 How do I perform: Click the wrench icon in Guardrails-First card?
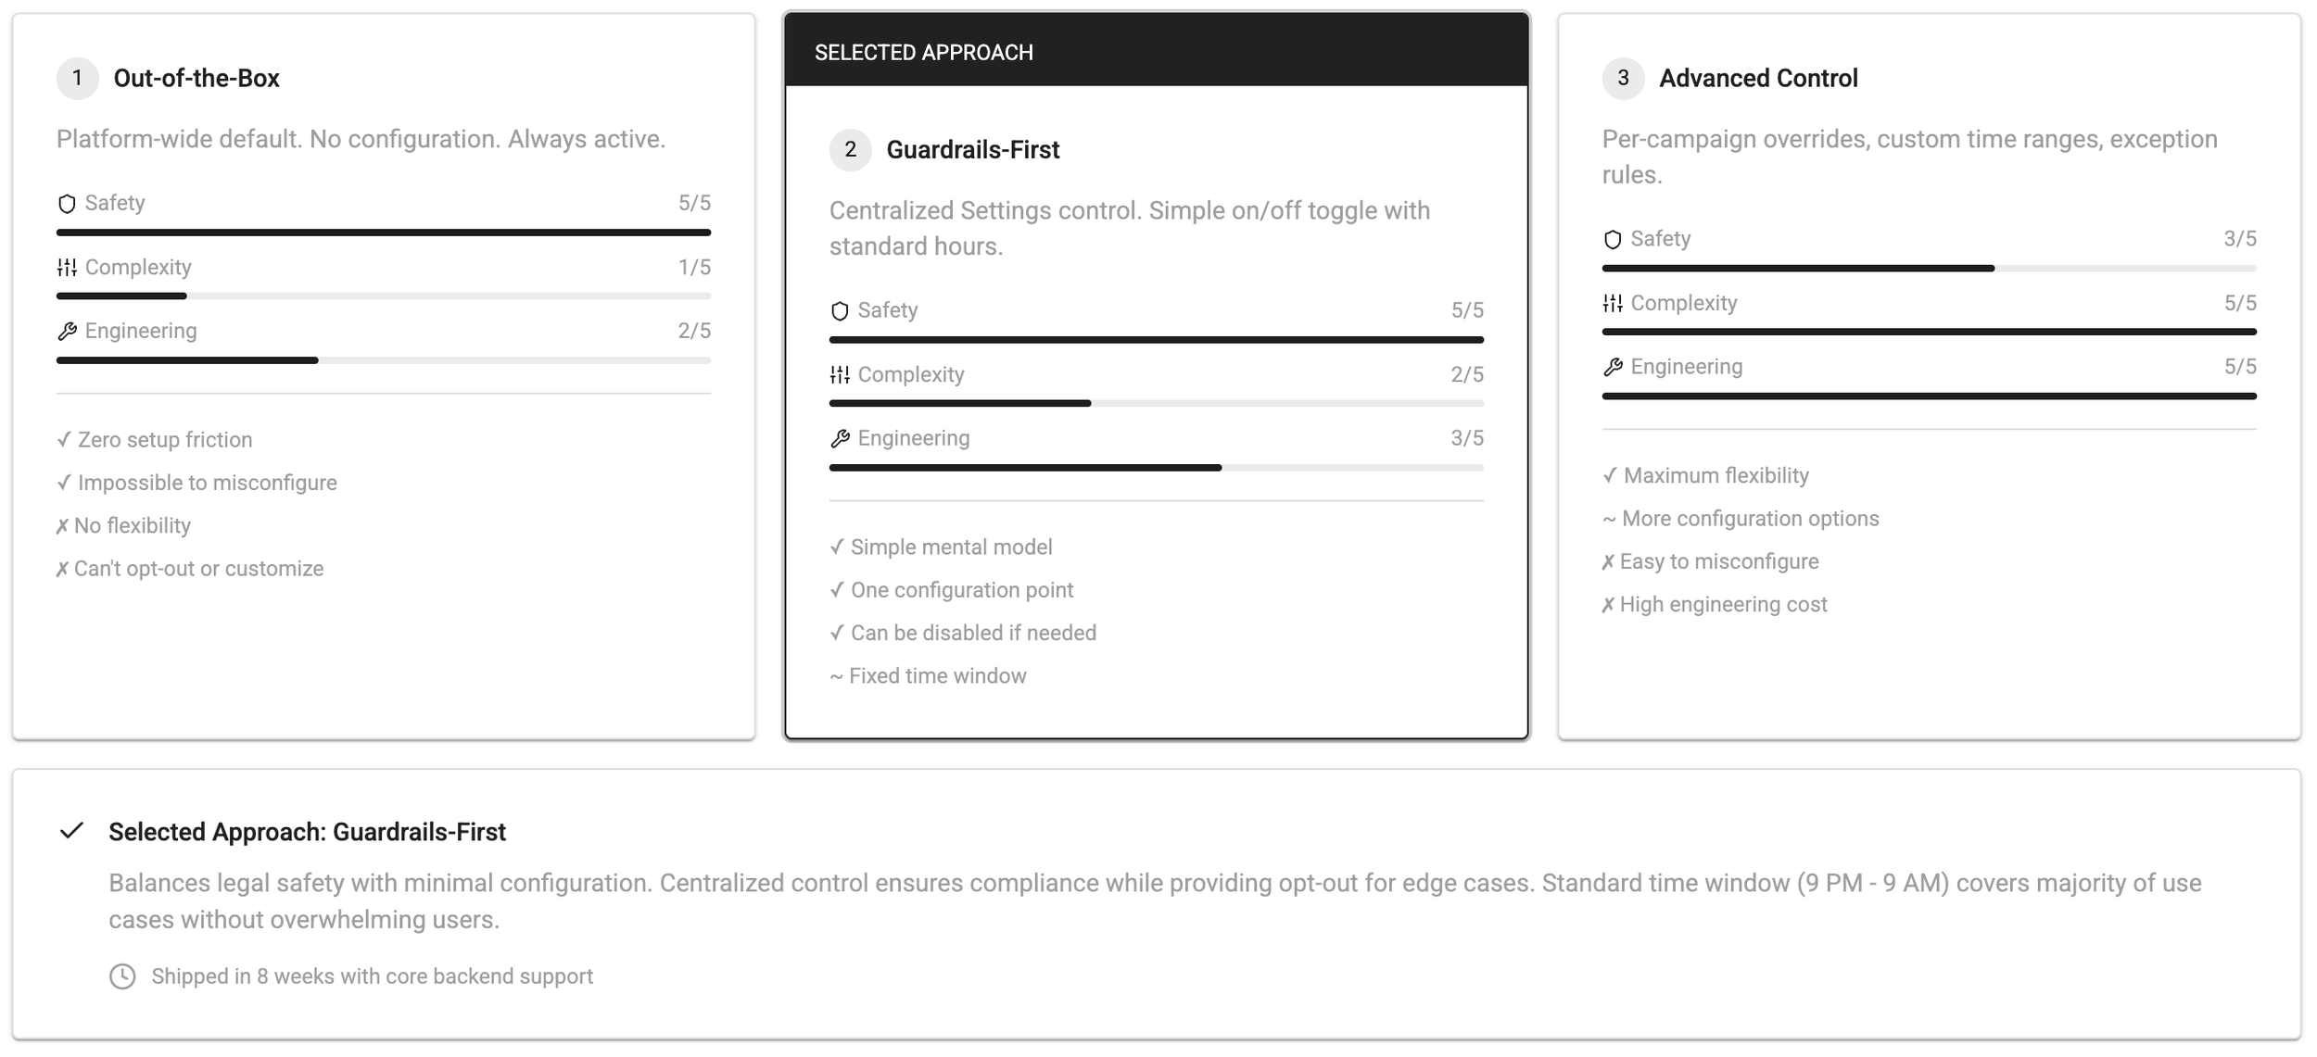[x=840, y=439]
